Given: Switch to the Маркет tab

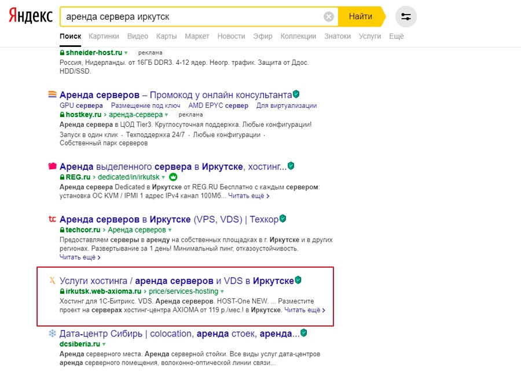Looking at the screenshot, I should coord(197,36).
